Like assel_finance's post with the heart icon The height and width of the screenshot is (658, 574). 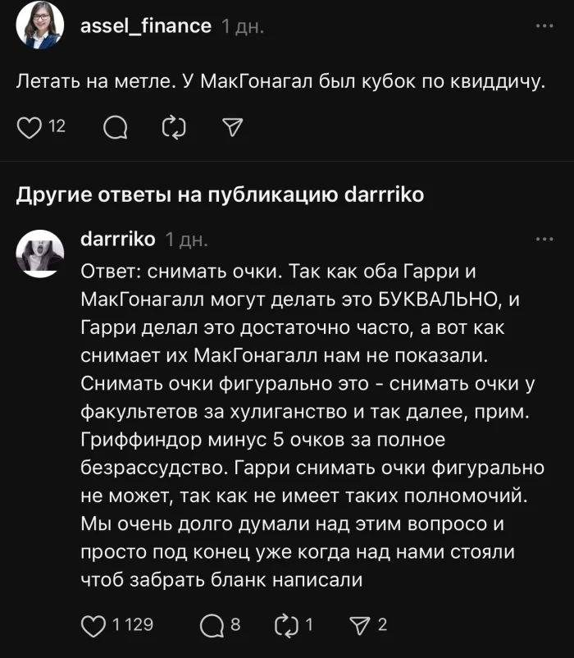[30, 128]
